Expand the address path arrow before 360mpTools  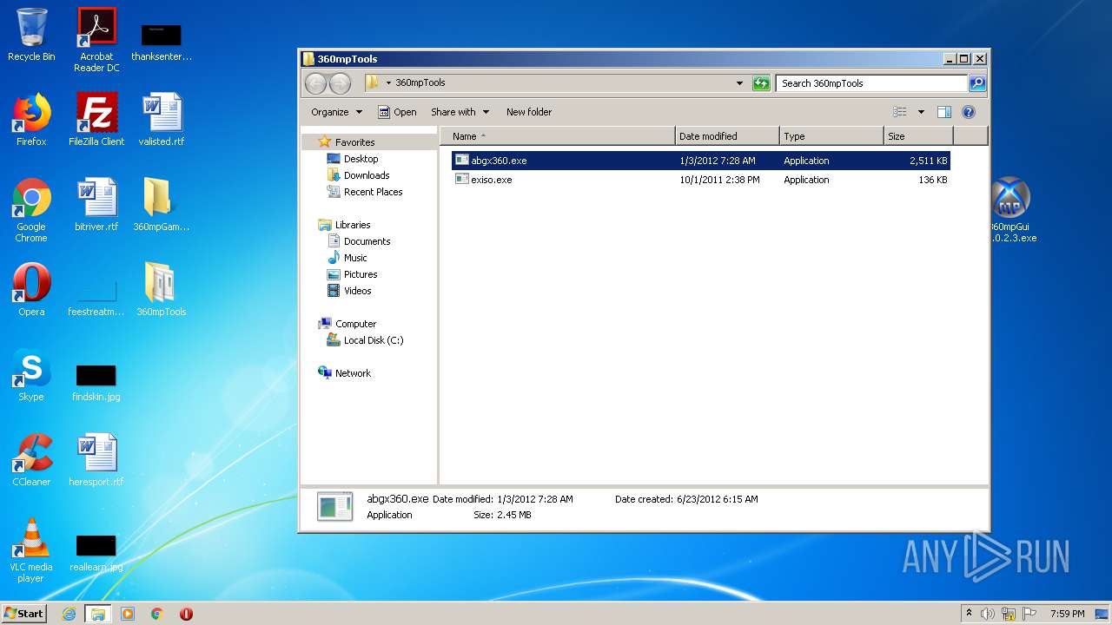(x=388, y=83)
